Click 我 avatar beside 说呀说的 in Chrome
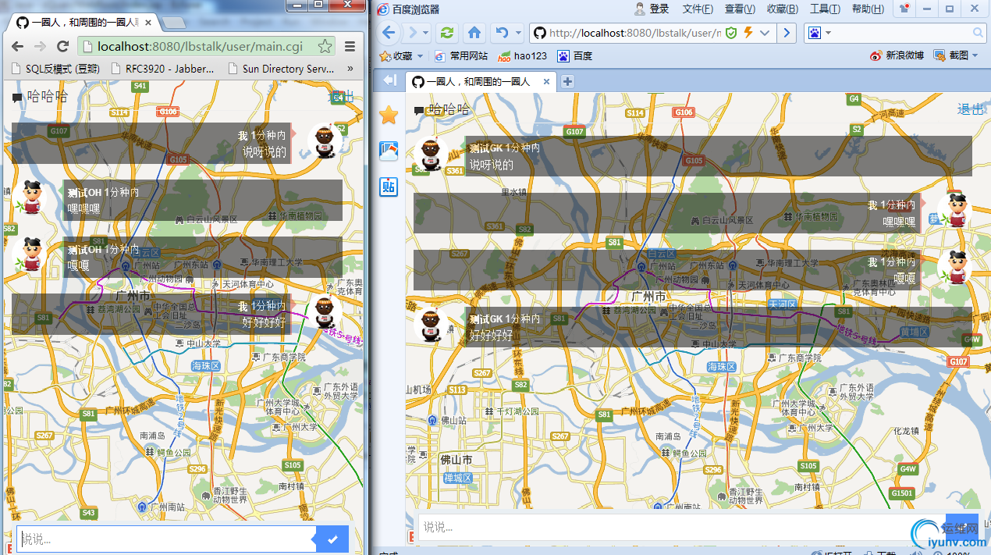Screen dimensions: 991x555 [325, 143]
